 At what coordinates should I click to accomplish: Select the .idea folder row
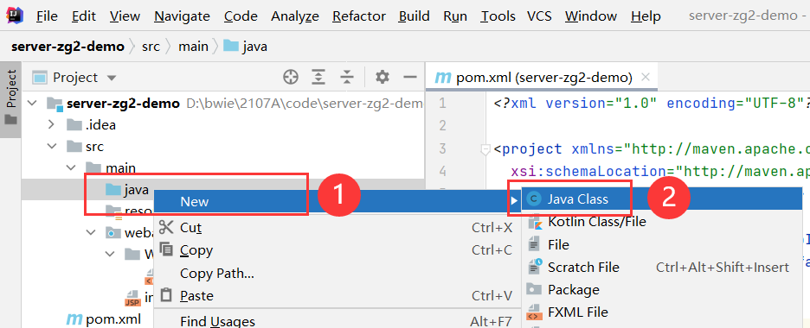(x=223, y=124)
